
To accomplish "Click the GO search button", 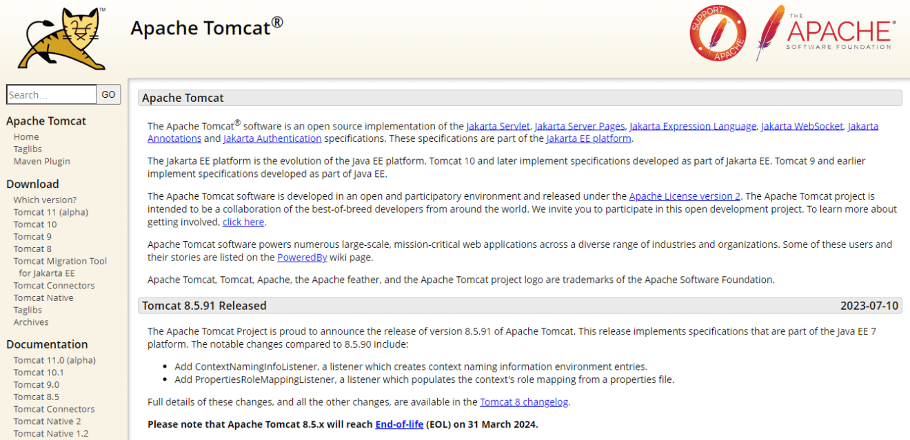I will [x=108, y=94].
